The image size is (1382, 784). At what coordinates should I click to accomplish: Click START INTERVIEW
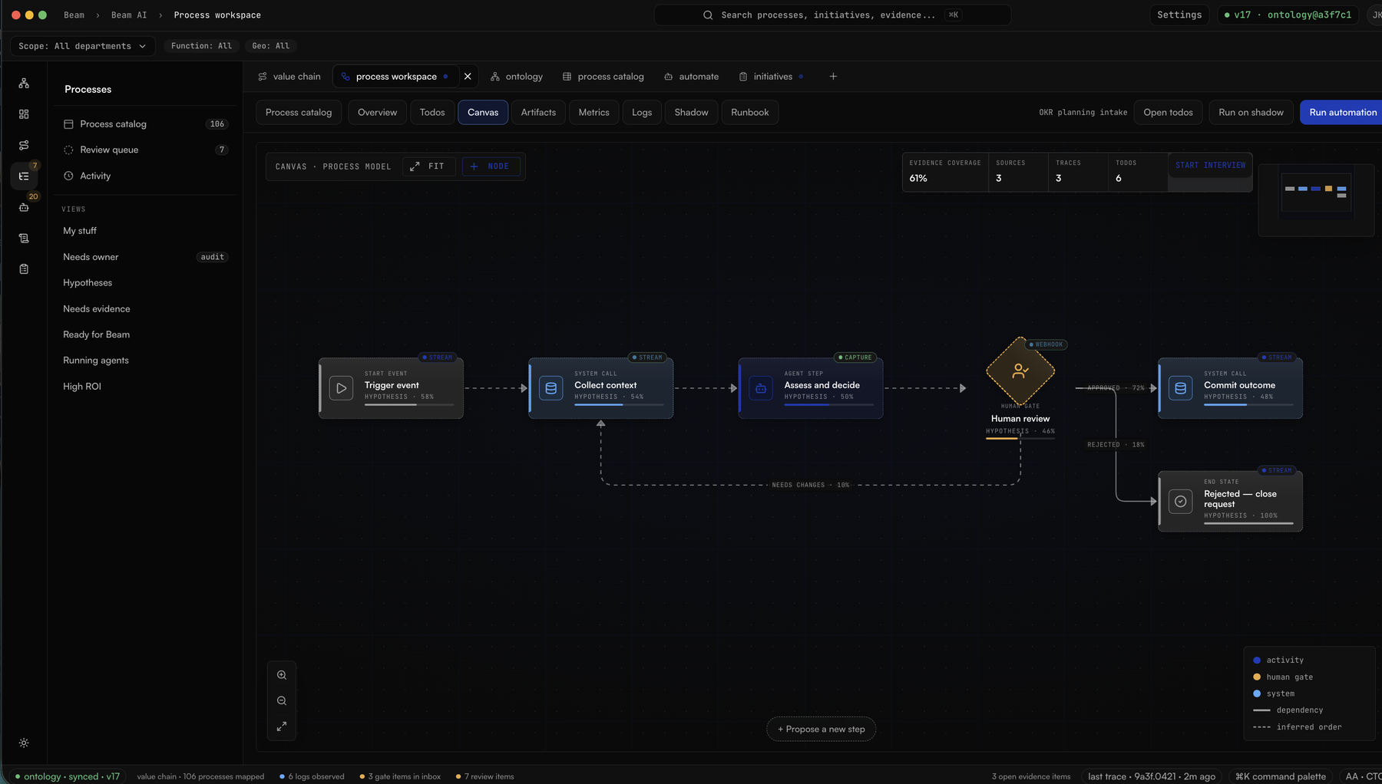tap(1210, 165)
